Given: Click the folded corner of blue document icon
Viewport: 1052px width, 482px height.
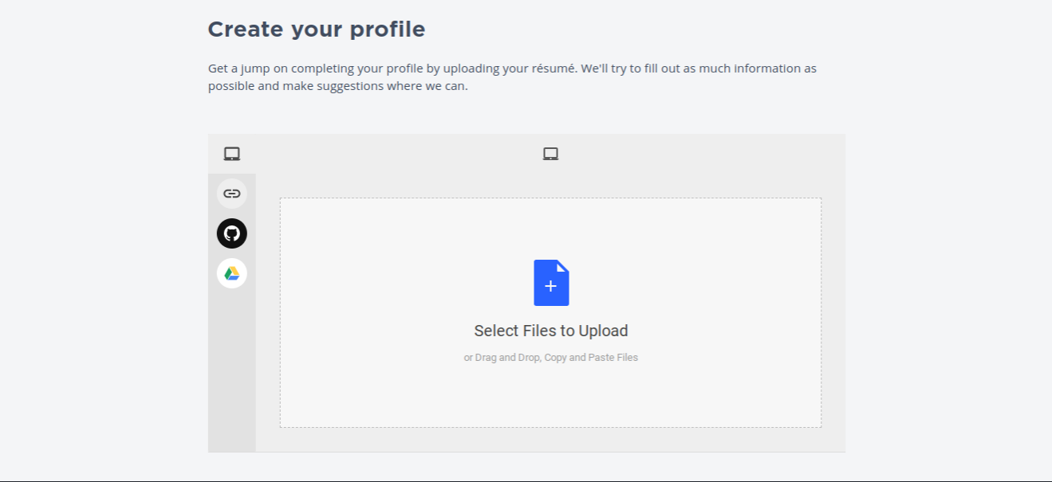Looking at the screenshot, I should point(563,266).
